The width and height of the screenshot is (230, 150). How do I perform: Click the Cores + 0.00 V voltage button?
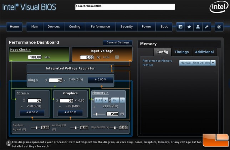(32, 113)
